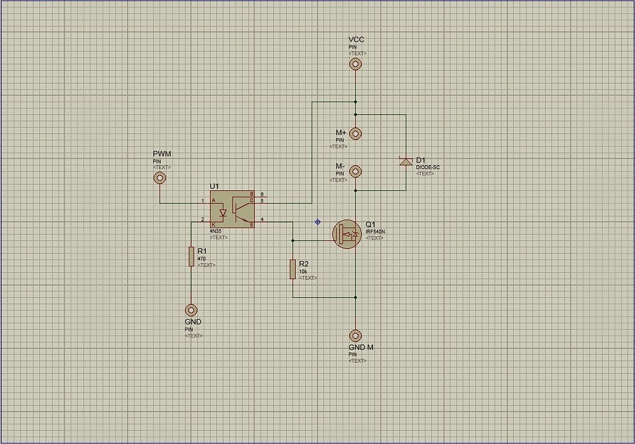Select the M+ motor pin terminal

(355, 133)
